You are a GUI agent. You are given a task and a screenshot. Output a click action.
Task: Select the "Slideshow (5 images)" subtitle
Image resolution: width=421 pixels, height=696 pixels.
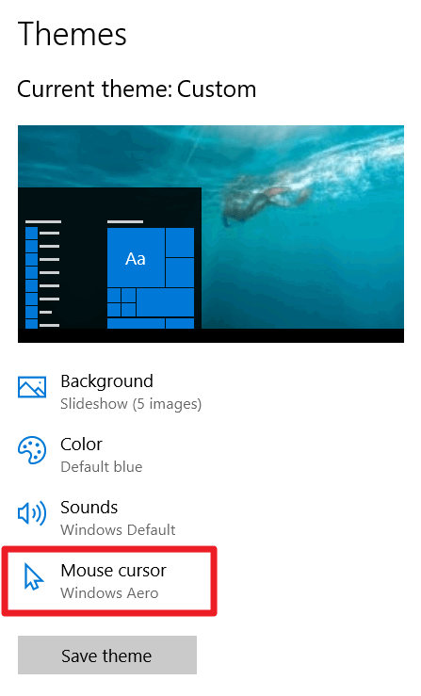tap(131, 404)
